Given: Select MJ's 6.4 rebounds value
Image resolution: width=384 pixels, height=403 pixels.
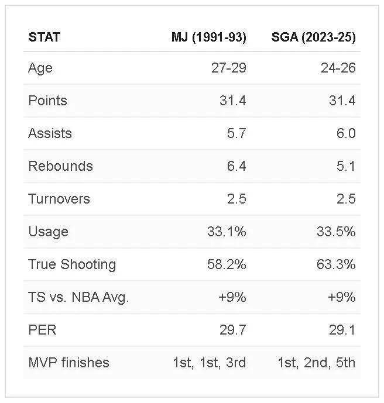Looking at the screenshot, I should tap(236, 166).
